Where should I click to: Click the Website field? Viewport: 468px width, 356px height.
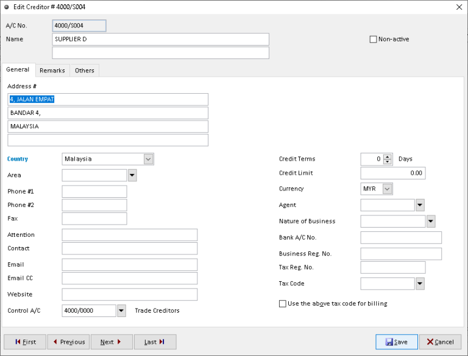point(130,295)
